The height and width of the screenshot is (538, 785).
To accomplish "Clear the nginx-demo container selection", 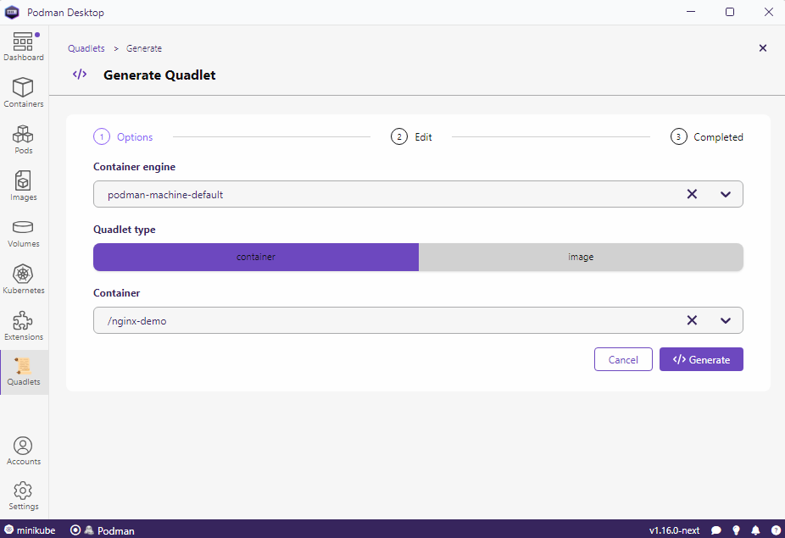I will [x=692, y=320].
